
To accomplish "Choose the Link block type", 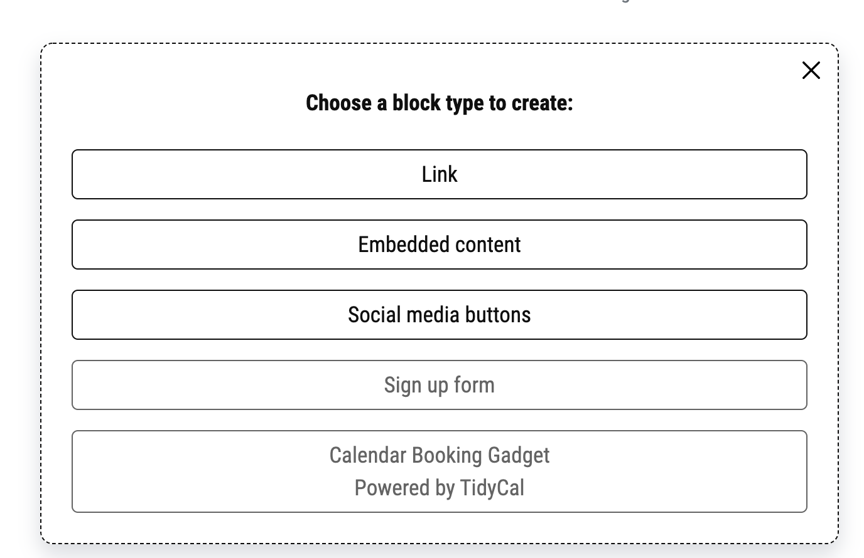I will [x=440, y=174].
